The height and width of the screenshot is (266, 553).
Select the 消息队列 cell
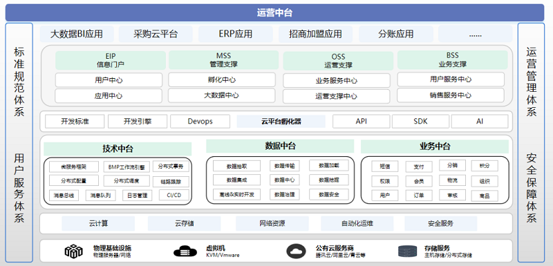tap(100, 196)
